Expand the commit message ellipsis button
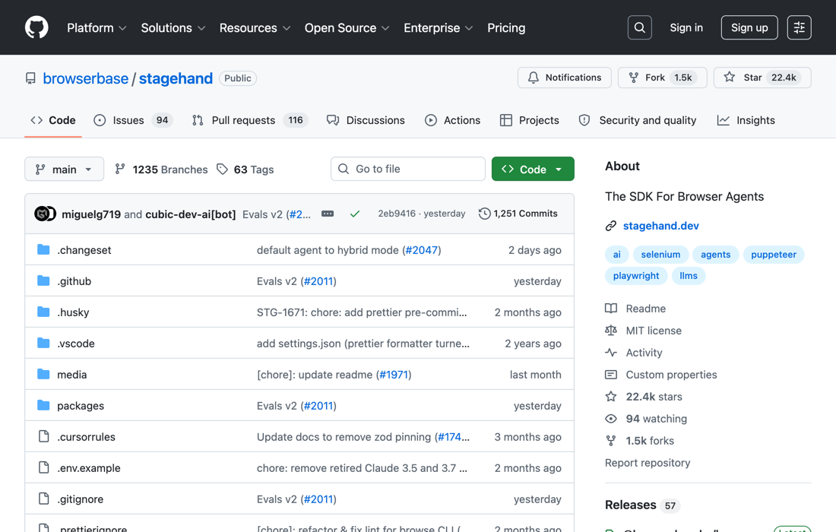Image resolution: width=836 pixels, height=532 pixels. (x=328, y=214)
